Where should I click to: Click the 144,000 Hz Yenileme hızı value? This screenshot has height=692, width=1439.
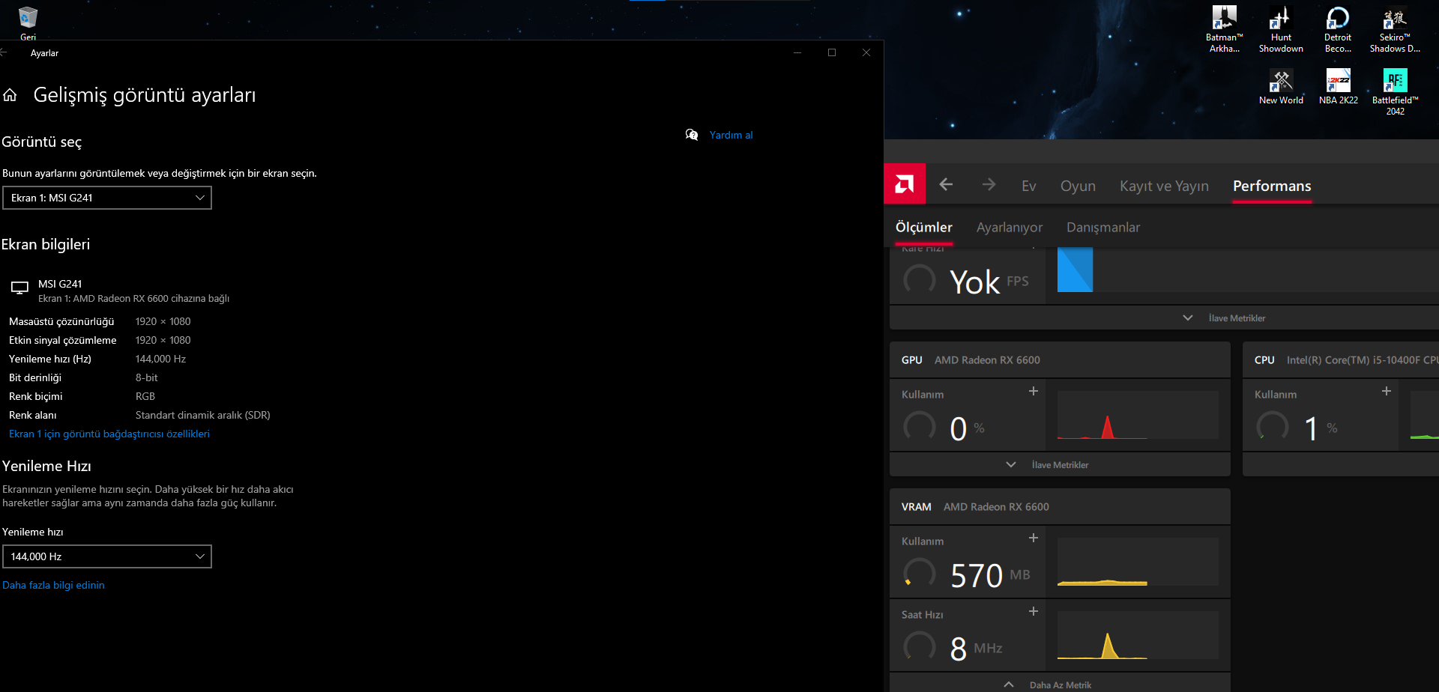(160, 359)
